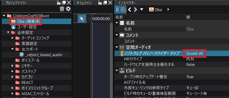Open project tree settings gear
229x98 pixels.
coord(68,9)
